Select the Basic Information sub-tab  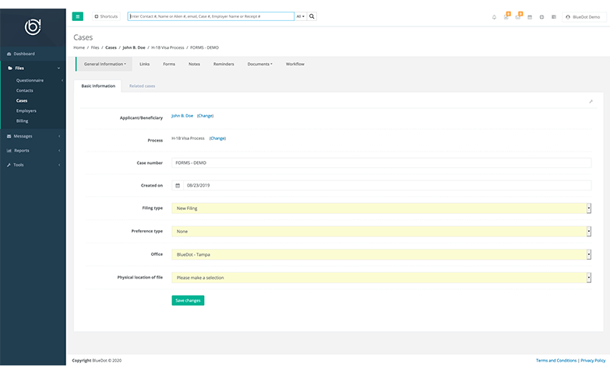click(x=98, y=86)
